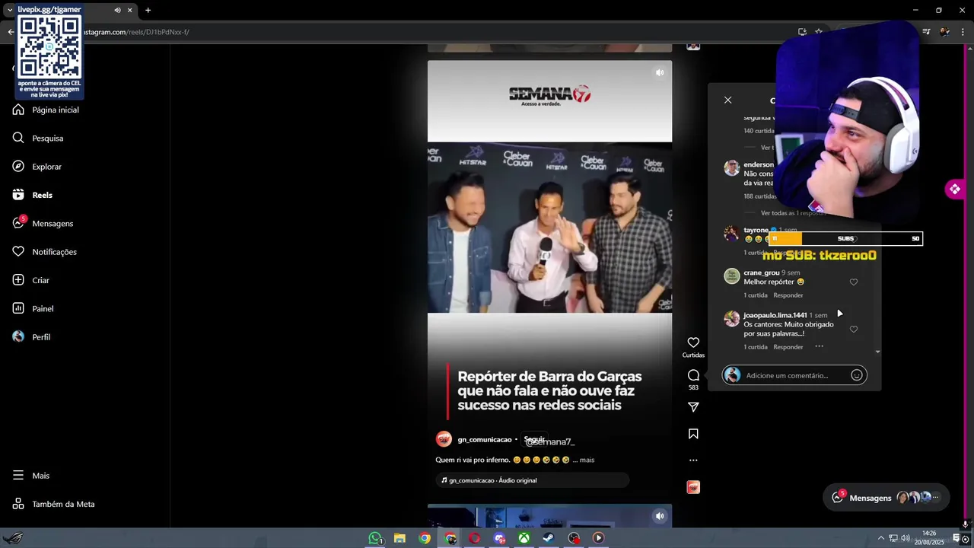Image resolution: width=974 pixels, height=548 pixels.
Task: Mute tab via speaker icon
Action: [x=117, y=10]
